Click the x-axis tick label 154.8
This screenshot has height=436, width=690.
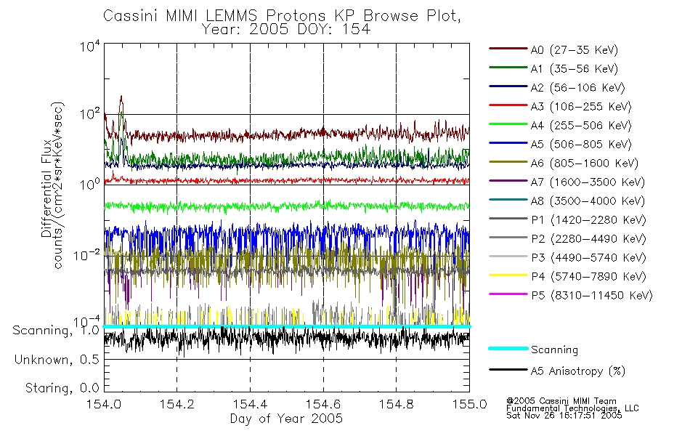click(396, 404)
